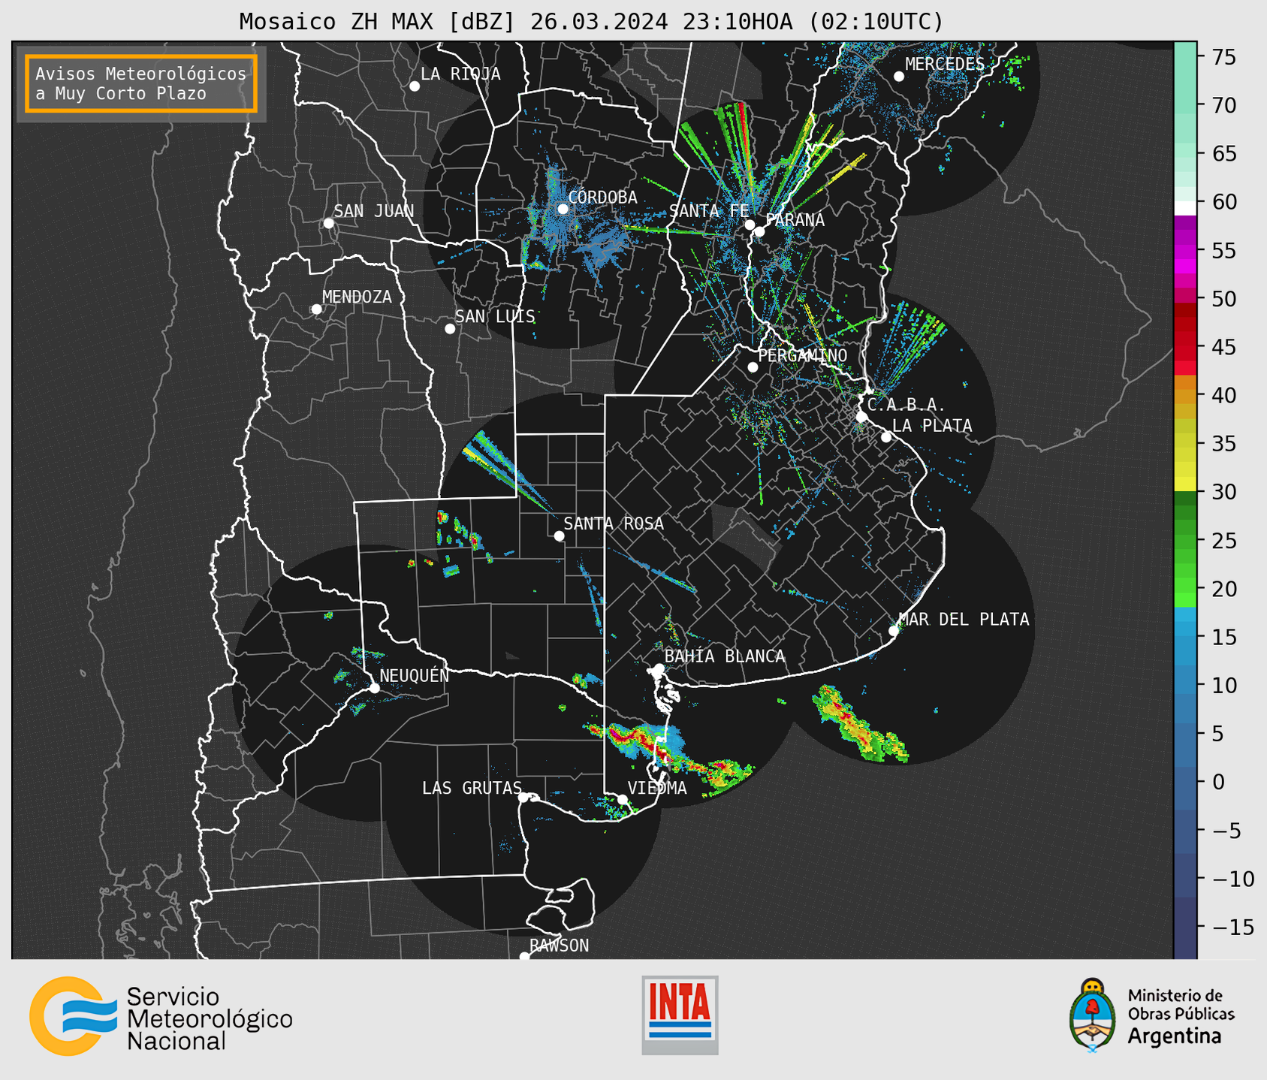1267x1080 pixels.
Task: Select the SAN JUAN city marker
Action: tap(328, 223)
